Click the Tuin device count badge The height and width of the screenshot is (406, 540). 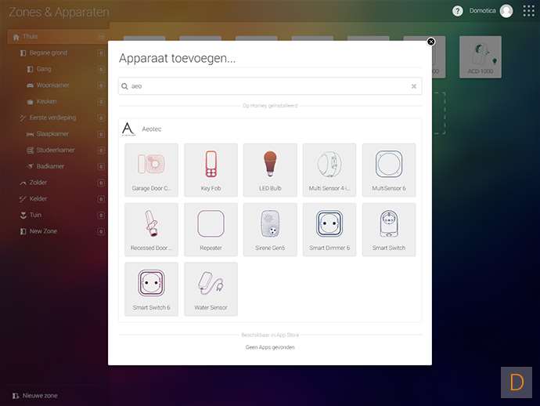(101, 216)
